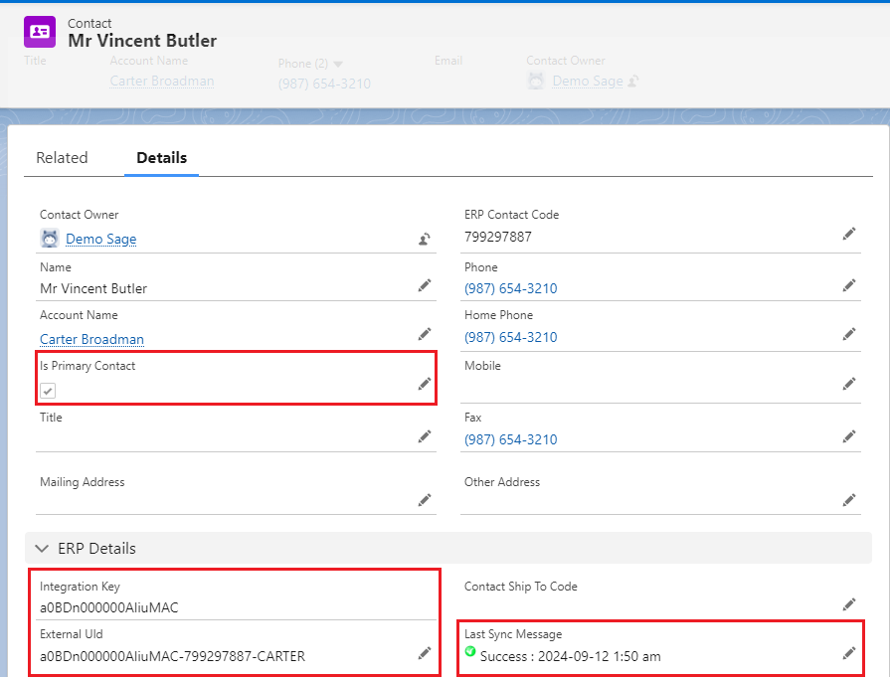Open Carter Broadman account link in details

point(91,339)
